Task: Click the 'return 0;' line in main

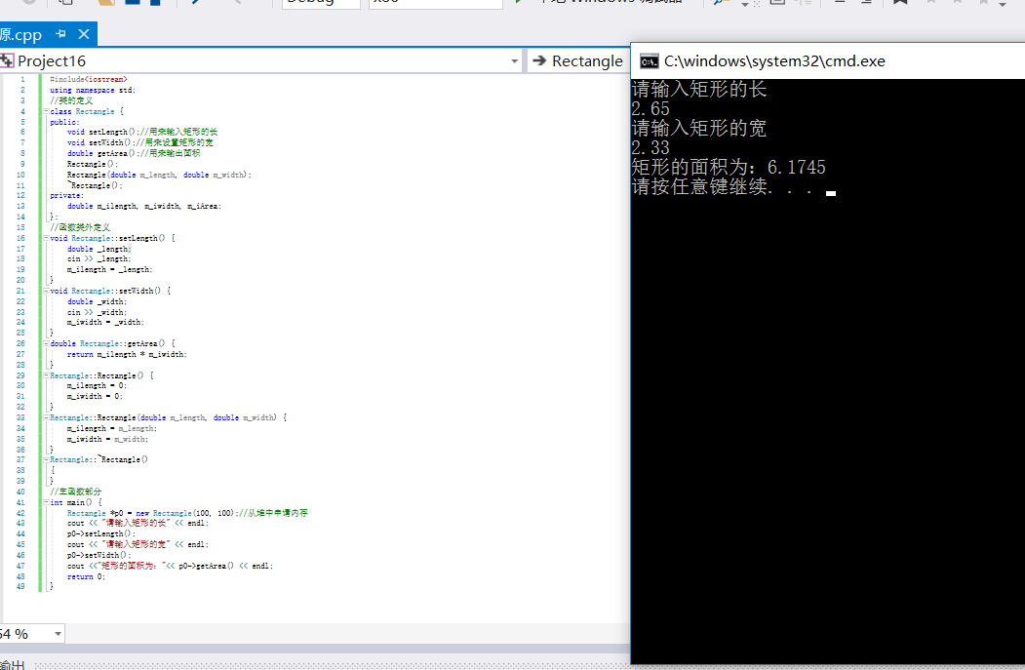Action: click(86, 576)
